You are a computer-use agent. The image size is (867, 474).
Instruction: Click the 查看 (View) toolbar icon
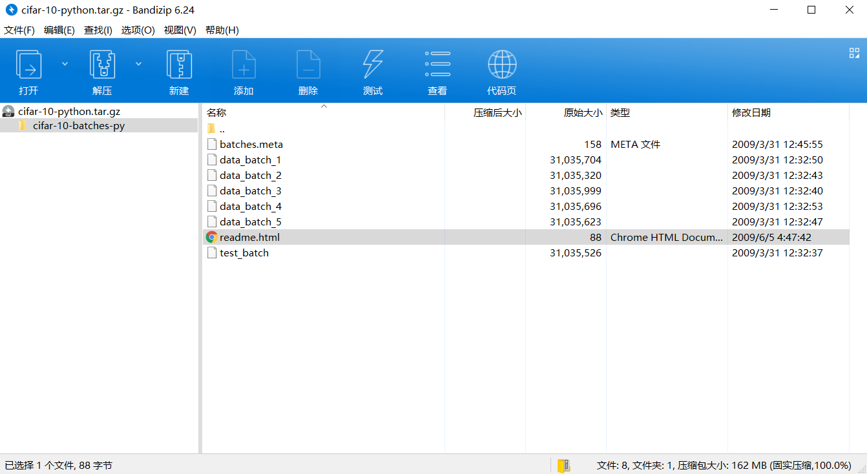[x=437, y=71]
